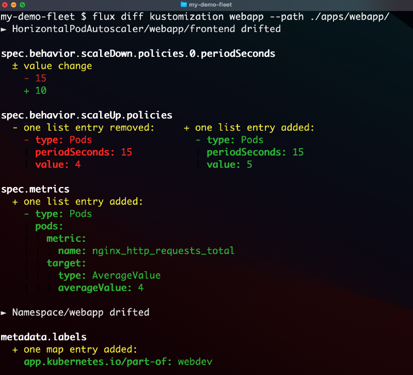Close the my-demo-fleet terminal window
Image resolution: width=413 pixels, height=375 pixels.
tap(5, 4)
